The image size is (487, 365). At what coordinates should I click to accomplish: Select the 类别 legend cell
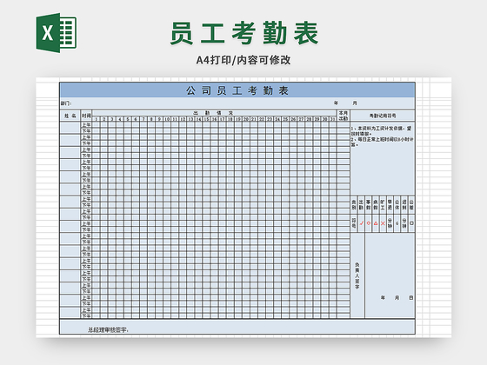(354, 205)
